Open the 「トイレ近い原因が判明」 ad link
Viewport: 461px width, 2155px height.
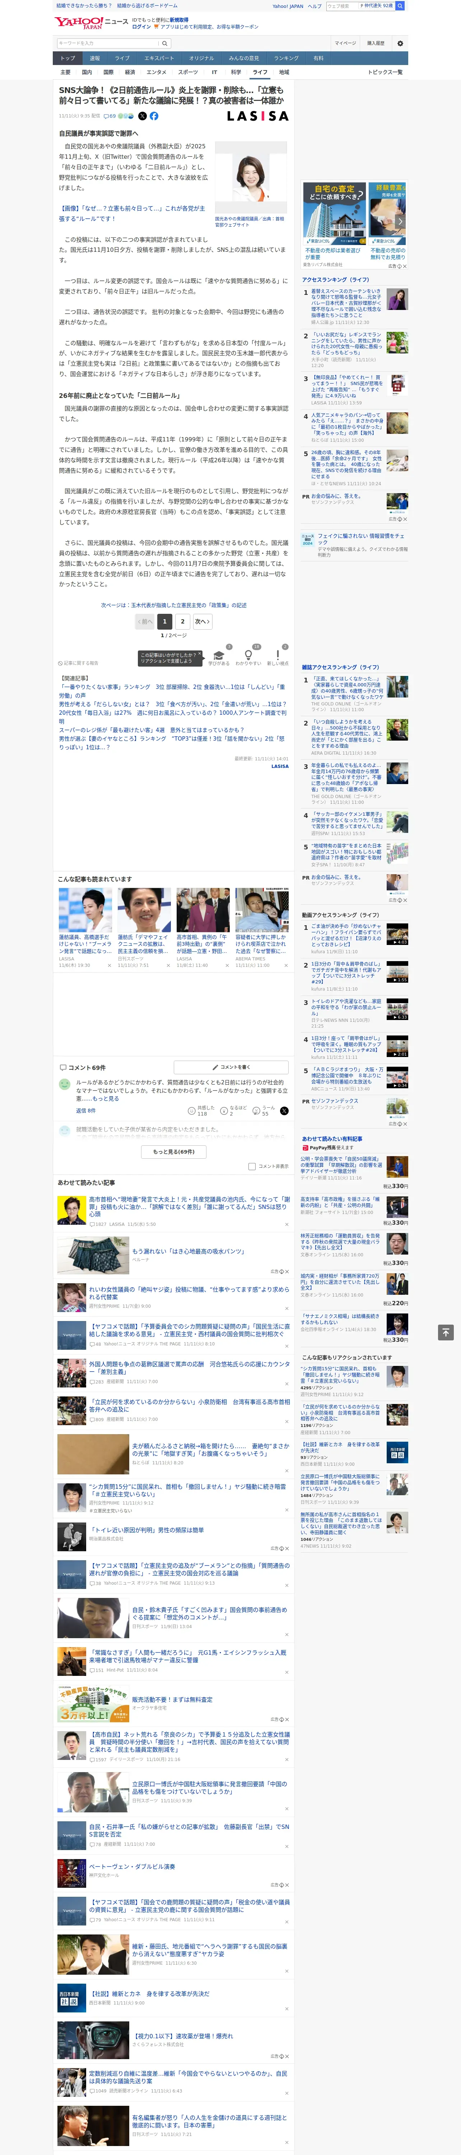point(146,1530)
